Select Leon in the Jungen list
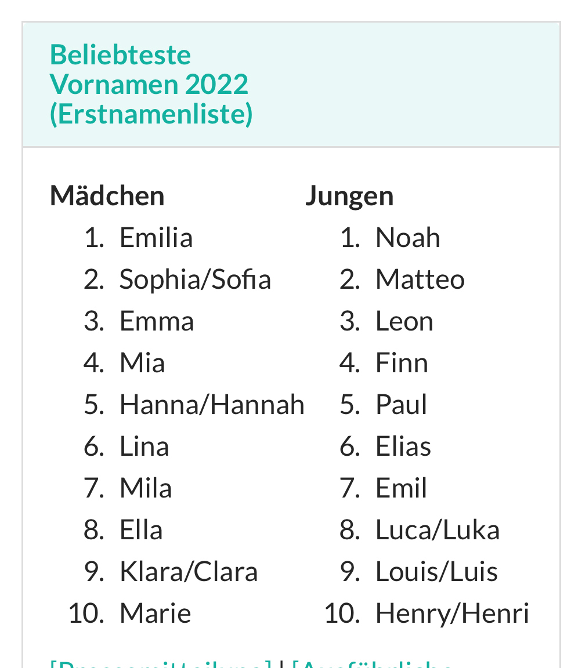 [x=404, y=321]
